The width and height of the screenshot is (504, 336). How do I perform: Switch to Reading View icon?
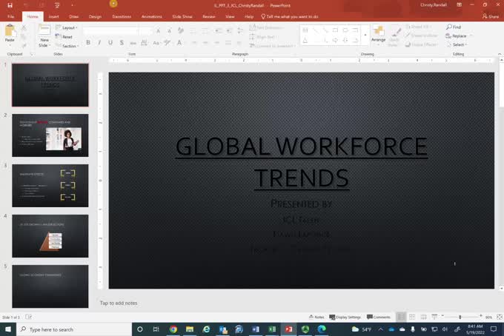pos(424,317)
